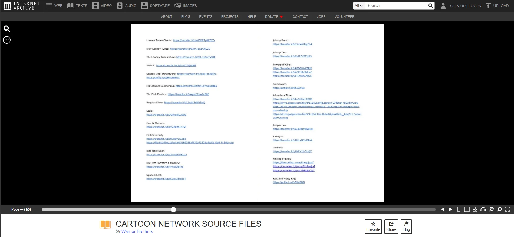Flip to the previous page arrow
Viewport: 514px width, 237px height.
coord(443,209)
